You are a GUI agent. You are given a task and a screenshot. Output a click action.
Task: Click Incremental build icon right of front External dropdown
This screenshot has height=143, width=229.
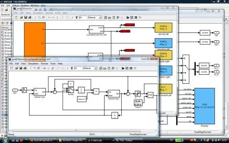click(x=101, y=68)
